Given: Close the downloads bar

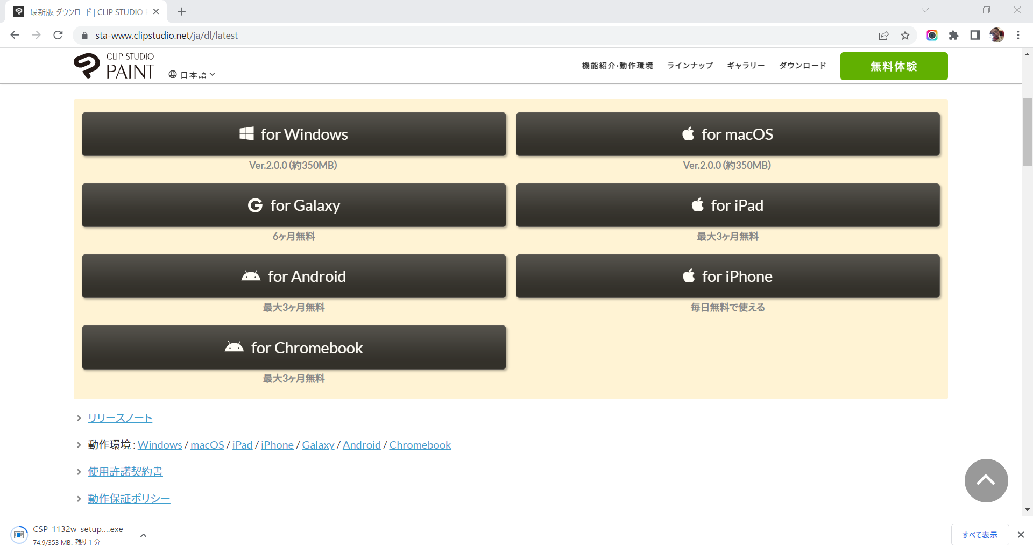Looking at the screenshot, I should (x=1021, y=535).
